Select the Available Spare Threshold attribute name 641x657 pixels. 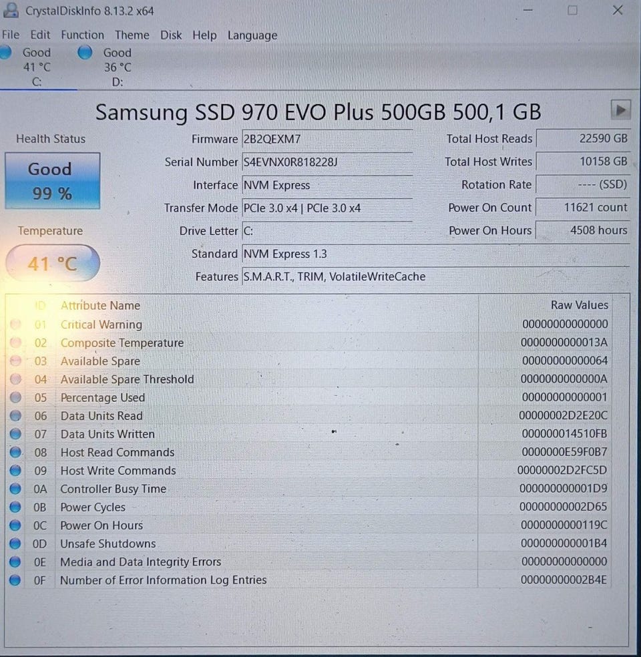128,379
